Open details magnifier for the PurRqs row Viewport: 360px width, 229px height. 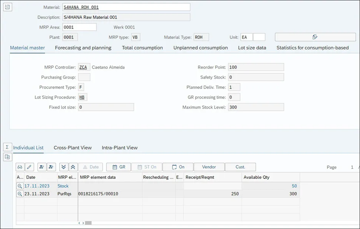(x=20, y=194)
